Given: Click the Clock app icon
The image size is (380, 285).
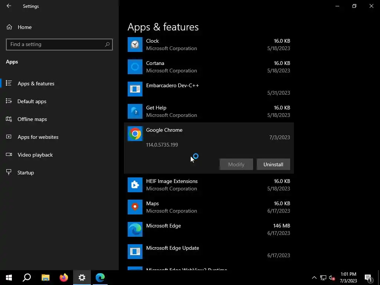Looking at the screenshot, I should tap(135, 45).
